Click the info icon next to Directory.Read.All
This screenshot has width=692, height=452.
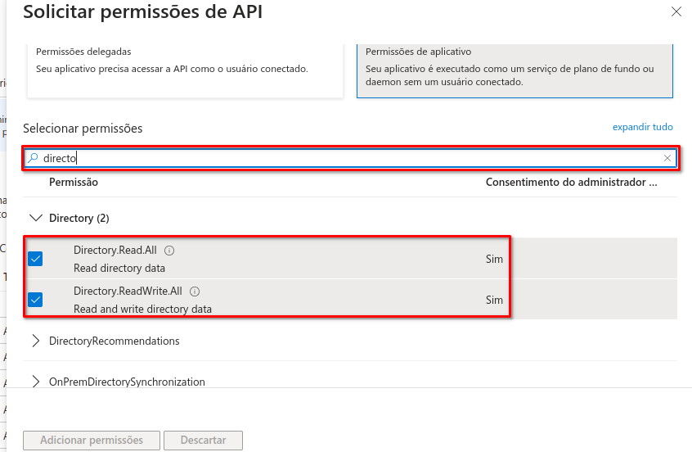pyautogui.click(x=169, y=251)
